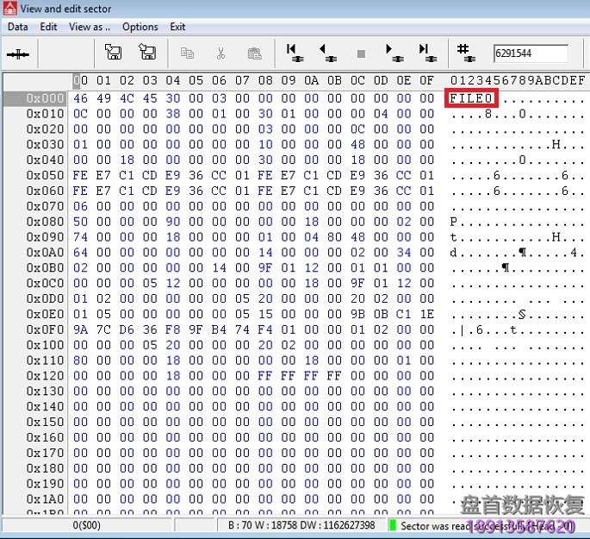This screenshot has width=590, height=539.
Task: Open the Edit menu
Action: pos(48,27)
